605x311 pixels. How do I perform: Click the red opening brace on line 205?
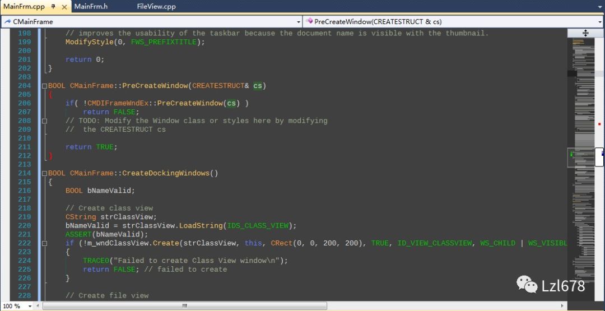tap(50, 95)
